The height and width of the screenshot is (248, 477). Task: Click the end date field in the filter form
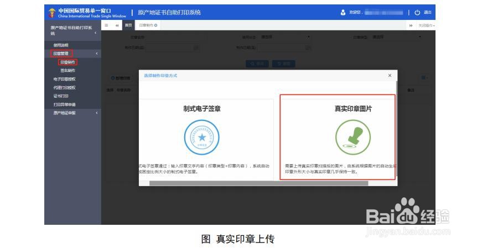pos(284,48)
